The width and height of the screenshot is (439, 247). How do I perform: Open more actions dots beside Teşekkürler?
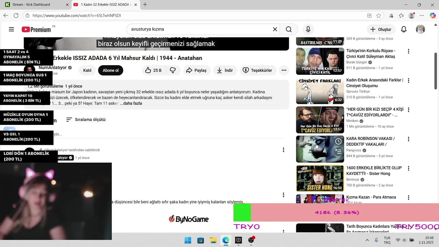[284, 70]
